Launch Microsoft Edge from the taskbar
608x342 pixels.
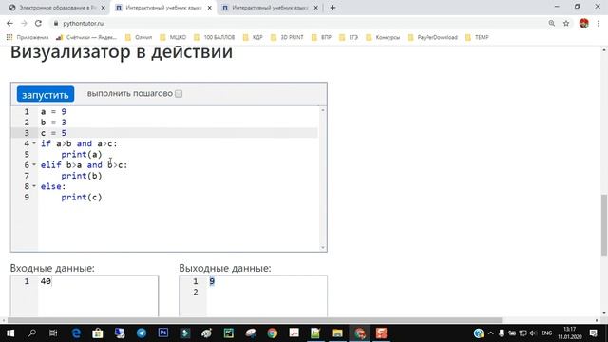pos(76,333)
